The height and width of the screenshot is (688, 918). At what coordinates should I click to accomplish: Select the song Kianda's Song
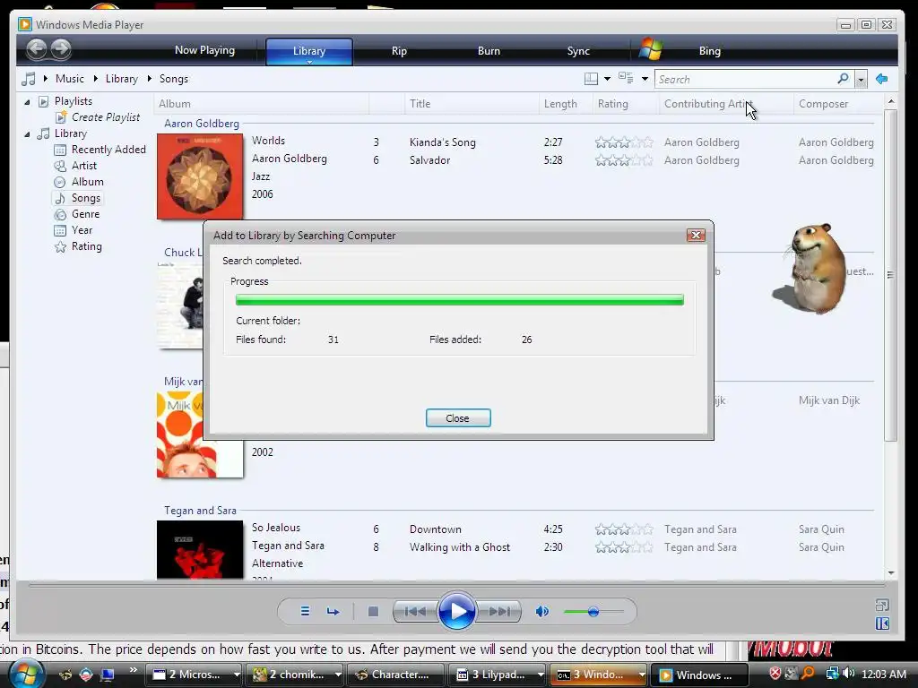[x=443, y=142]
